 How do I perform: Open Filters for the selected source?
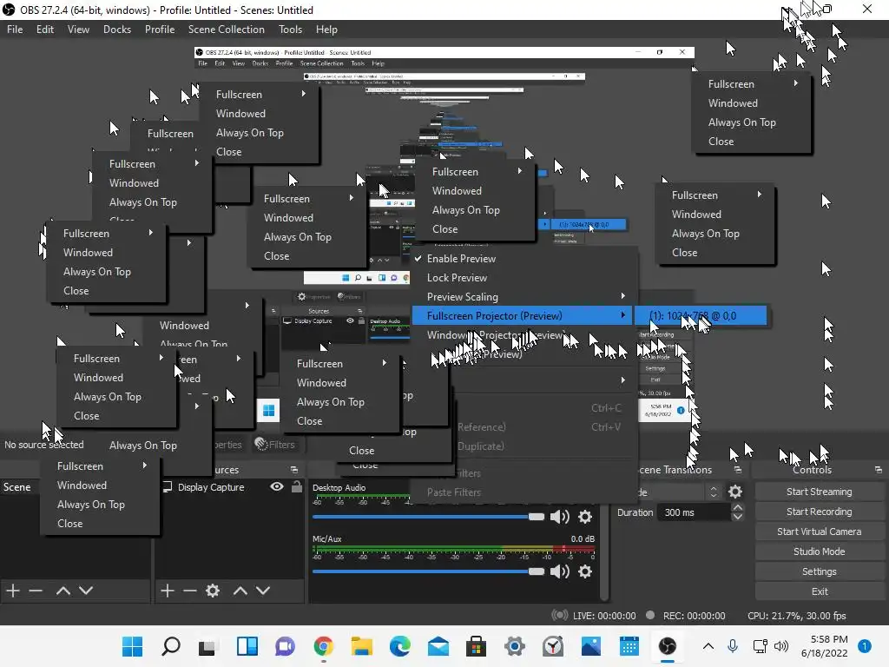pyautogui.click(x=275, y=445)
